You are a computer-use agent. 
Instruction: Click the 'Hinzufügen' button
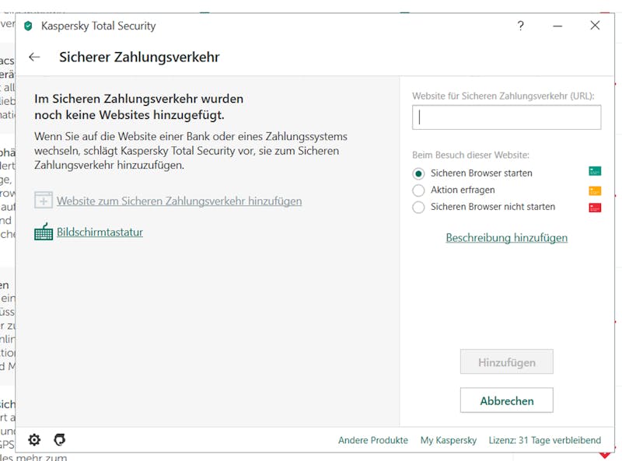pos(507,361)
